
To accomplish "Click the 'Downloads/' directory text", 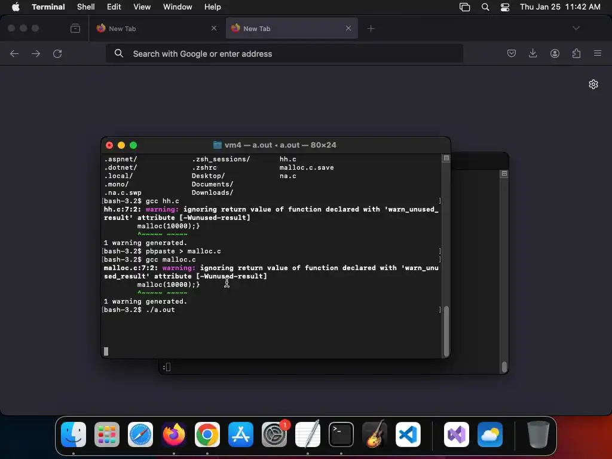I will tap(212, 192).
